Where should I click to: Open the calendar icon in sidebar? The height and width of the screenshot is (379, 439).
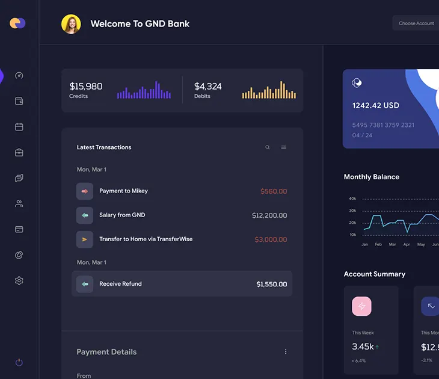click(x=19, y=127)
